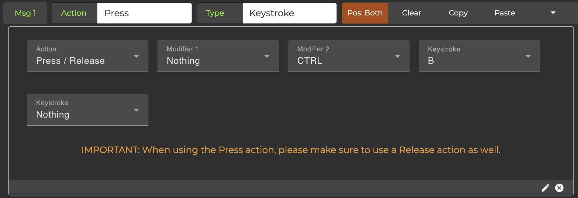Click the green Type label
The width and height of the screenshot is (578, 198).
click(x=215, y=13)
